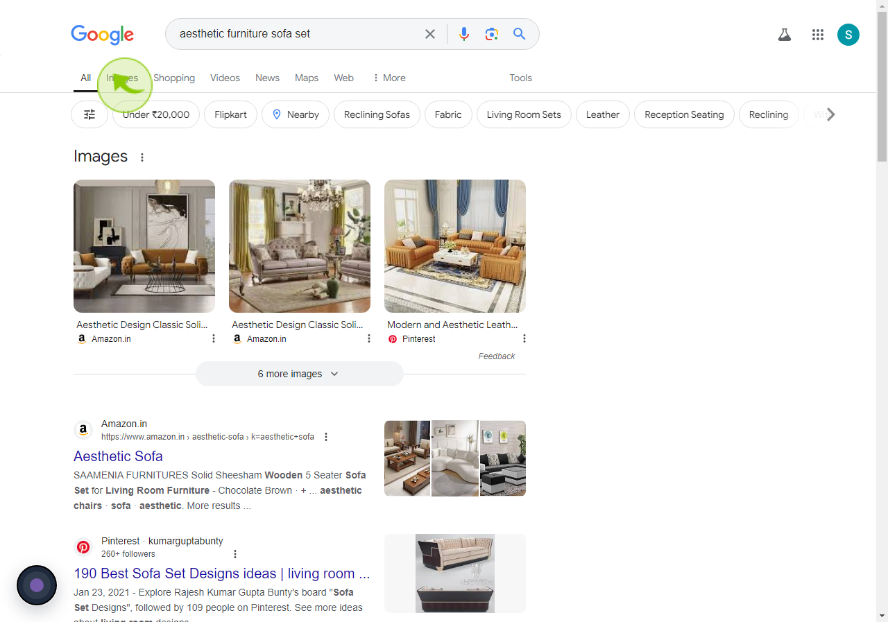Click 'Pinterest · kumarguptabunty' source text
The height and width of the screenshot is (622, 888).
[162, 541]
